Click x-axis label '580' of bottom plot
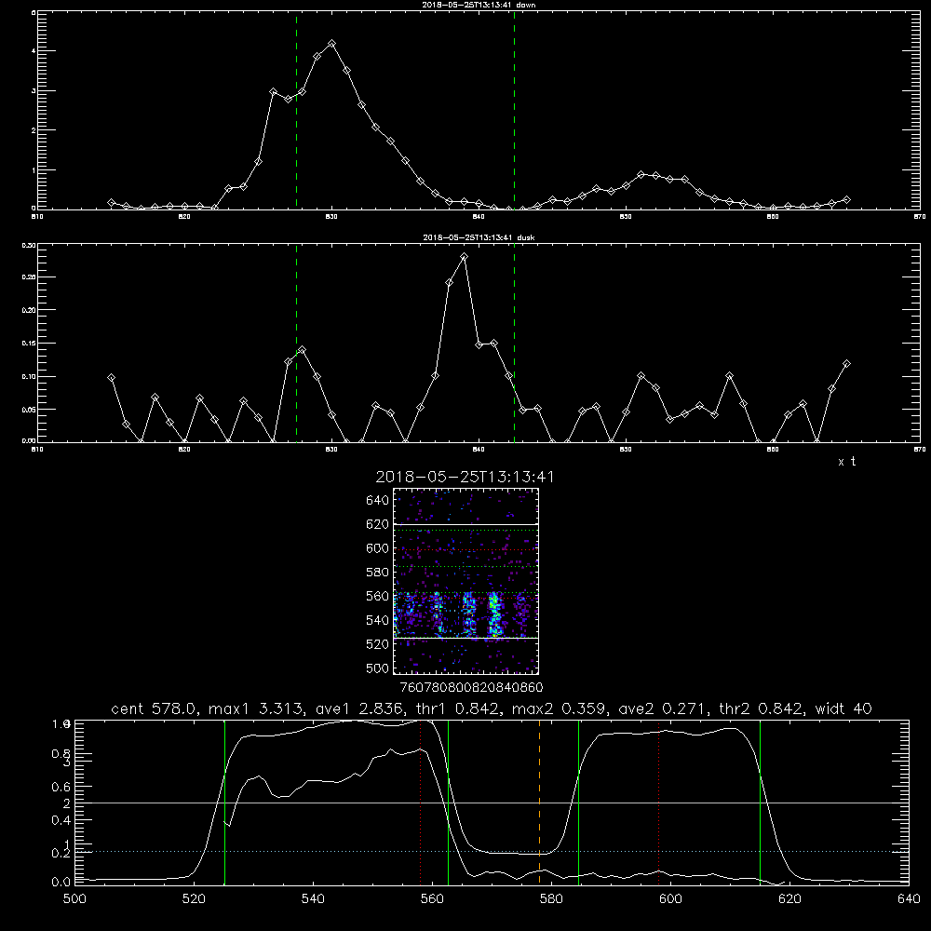The width and height of the screenshot is (931, 931). (x=551, y=899)
